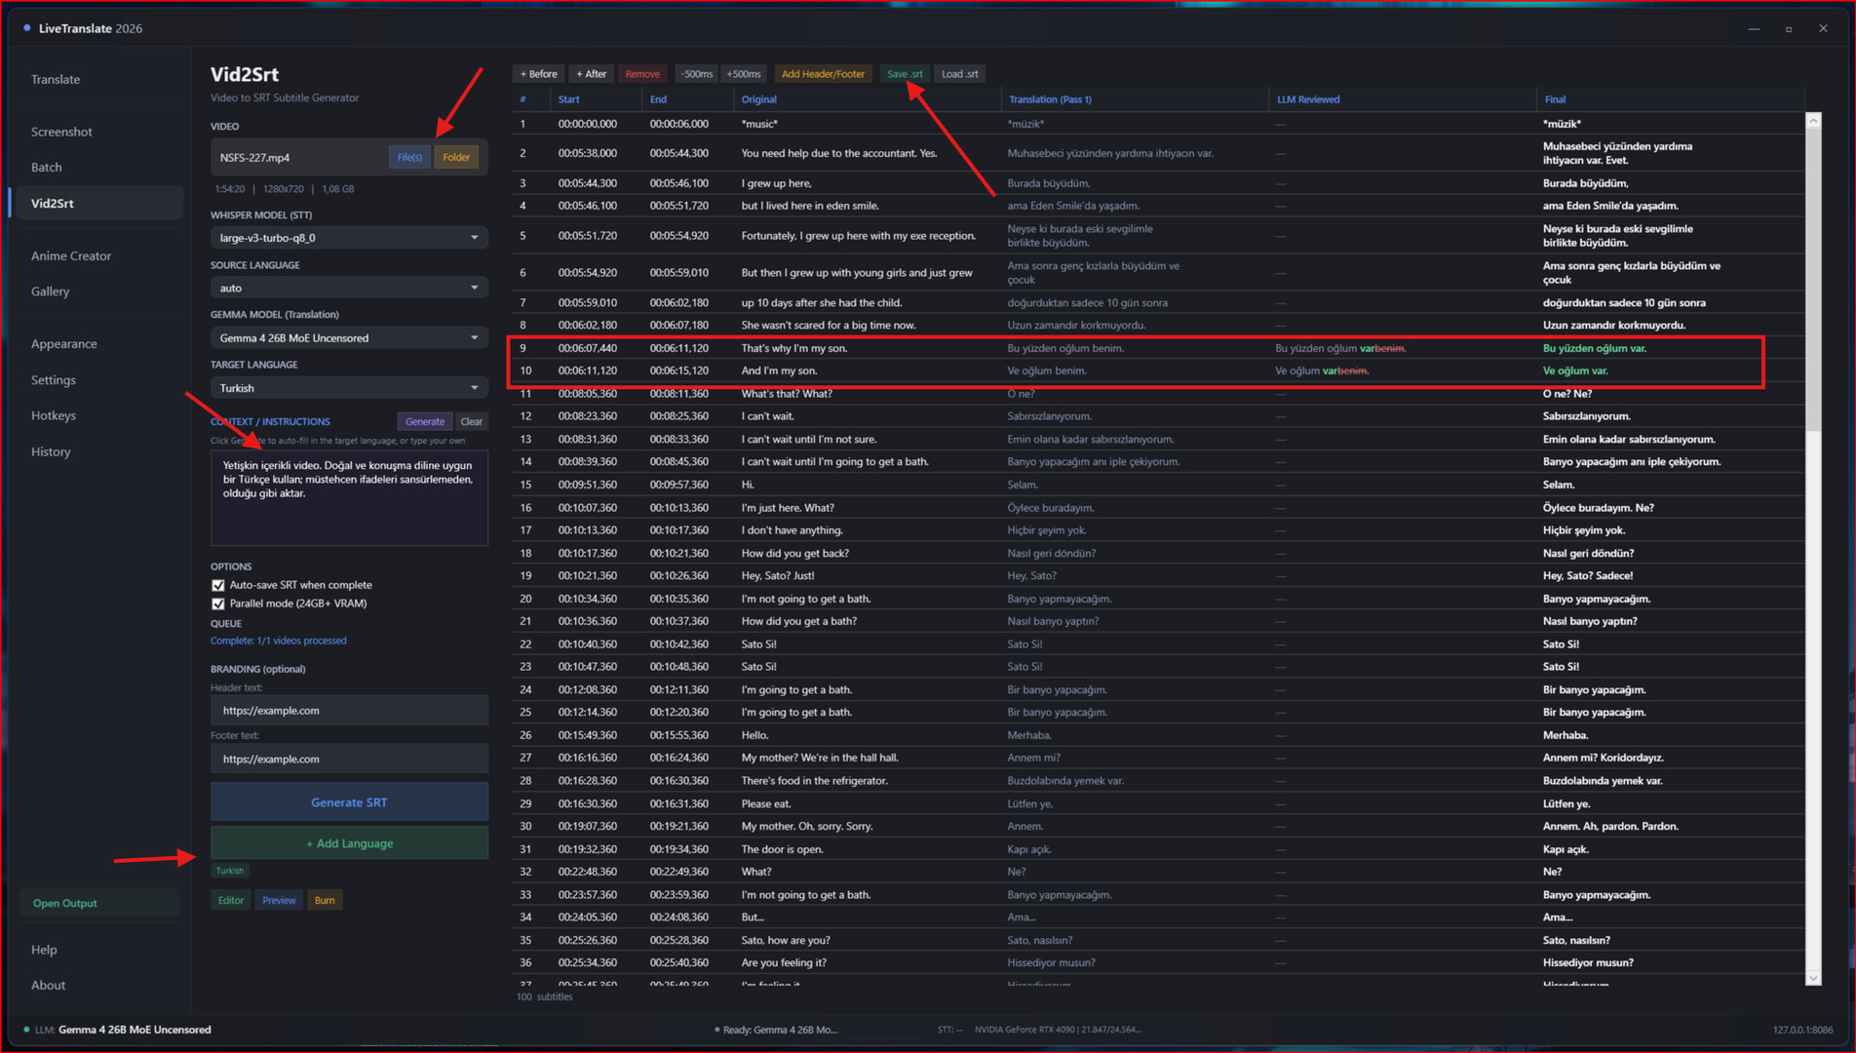Shift timing forward with +500ms button
The height and width of the screenshot is (1053, 1856).
pyautogui.click(x=744, y=74)
